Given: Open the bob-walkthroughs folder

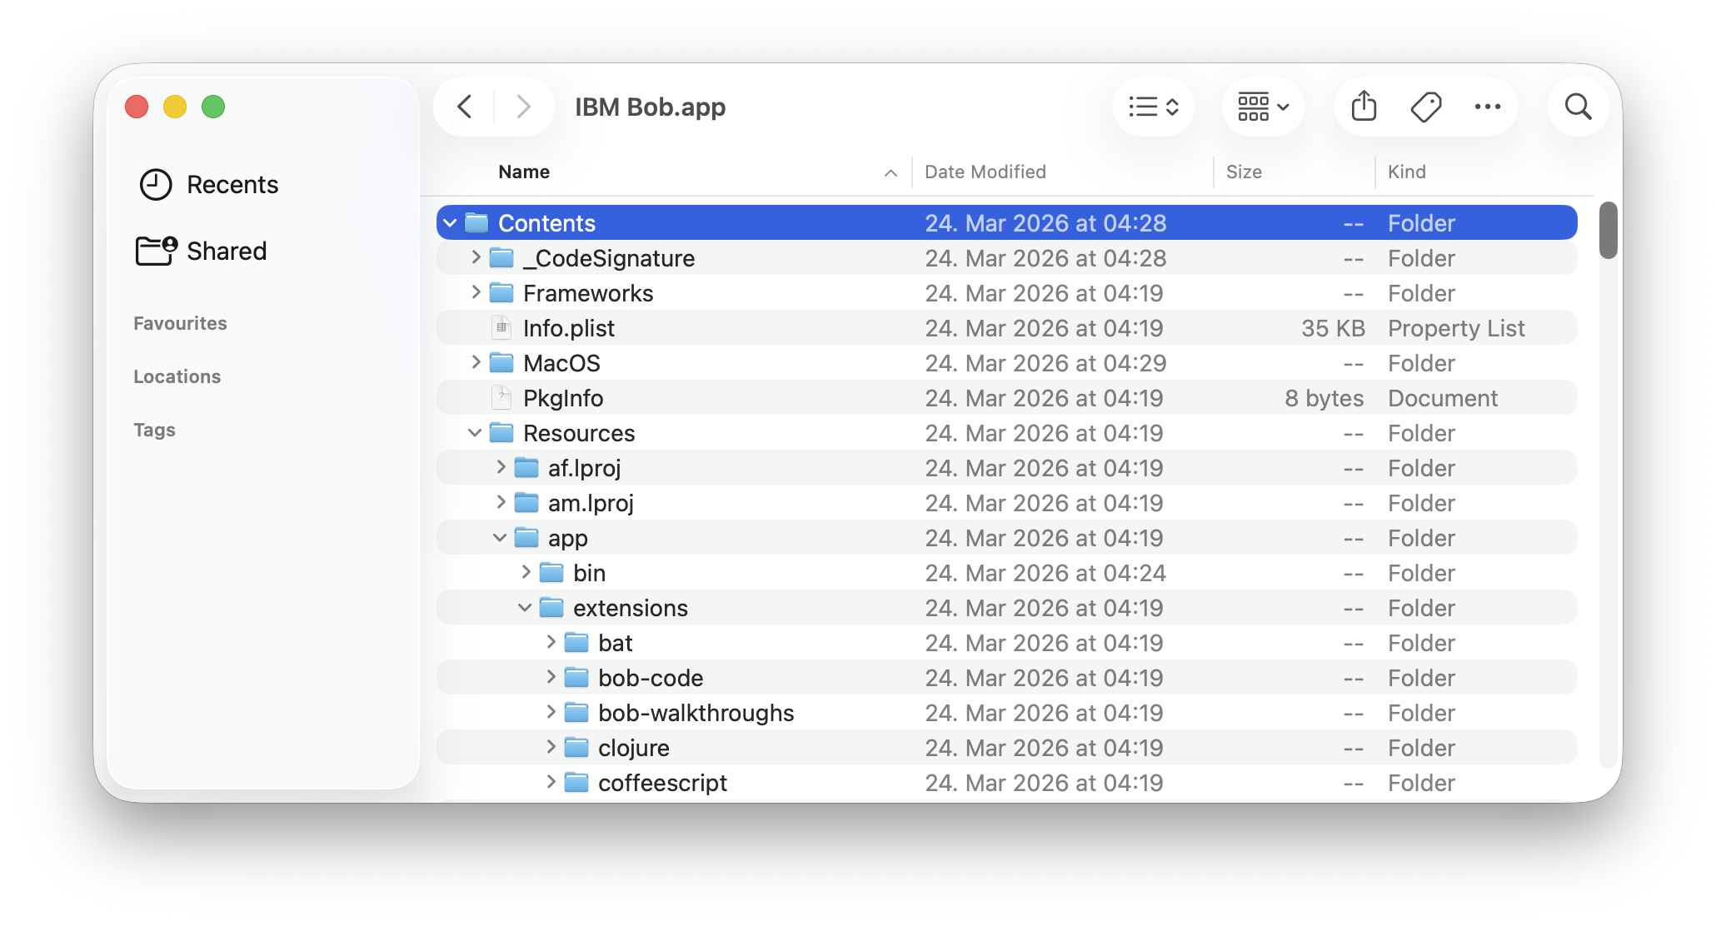Looking at the screenshot, I should coord(696,712).
